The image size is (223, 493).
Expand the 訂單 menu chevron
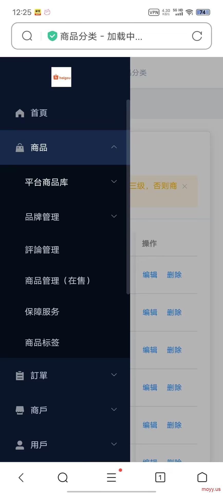114,375
